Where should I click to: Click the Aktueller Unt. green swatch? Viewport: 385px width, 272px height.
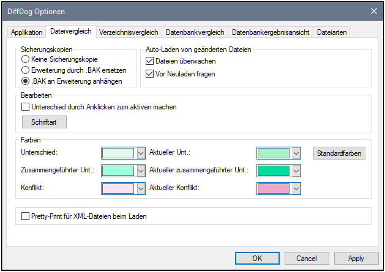point(274,153)
